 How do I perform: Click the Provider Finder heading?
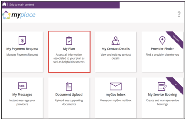pyautogui.click(x=162, y=49)
